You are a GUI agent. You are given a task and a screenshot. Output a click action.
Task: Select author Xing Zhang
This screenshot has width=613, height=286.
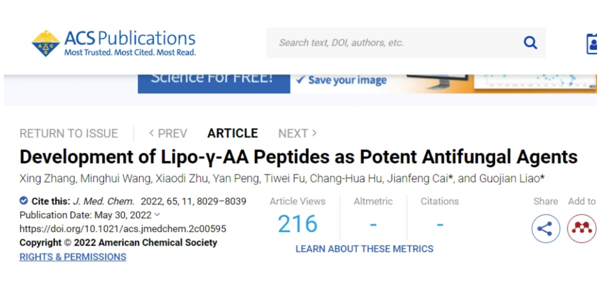[41, 179]
